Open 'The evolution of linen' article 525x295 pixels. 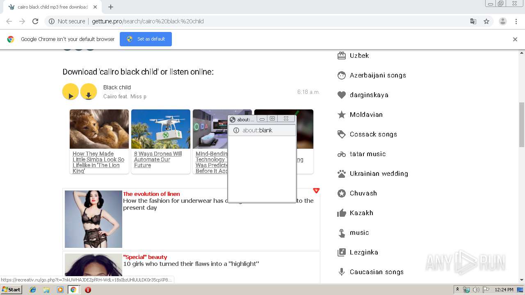(151, 194)
